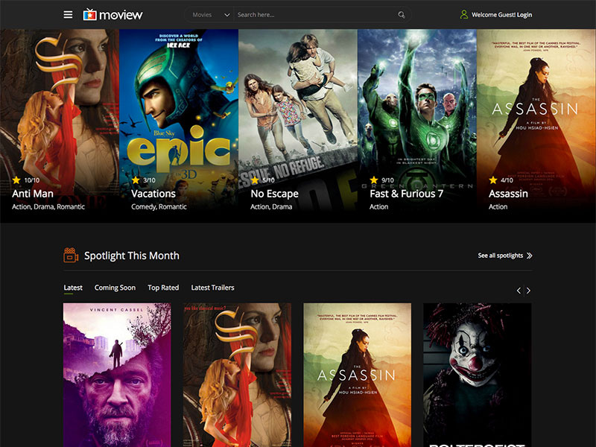Click the search magnifier icon
The height and width of the screenshot is (447, 596).
(402, 15)
